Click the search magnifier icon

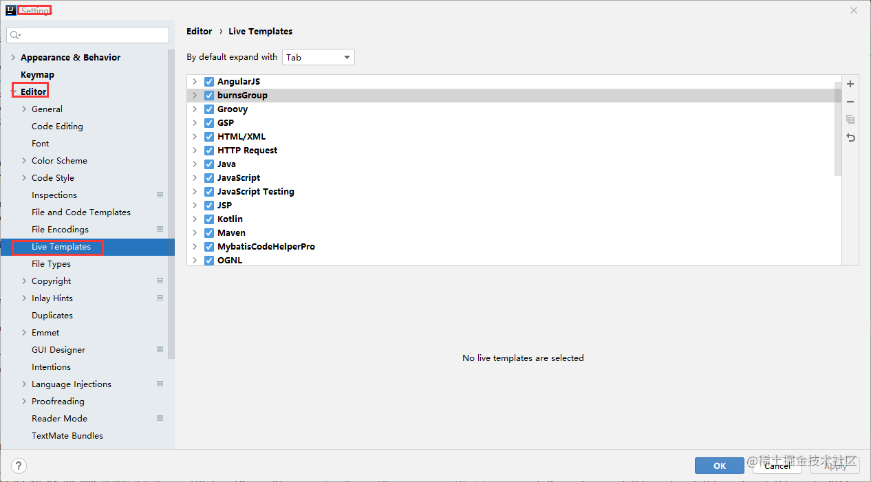coord(15,35)
